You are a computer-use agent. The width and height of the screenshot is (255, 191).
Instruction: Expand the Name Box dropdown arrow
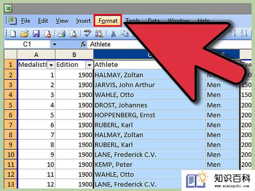click(55, 44)
